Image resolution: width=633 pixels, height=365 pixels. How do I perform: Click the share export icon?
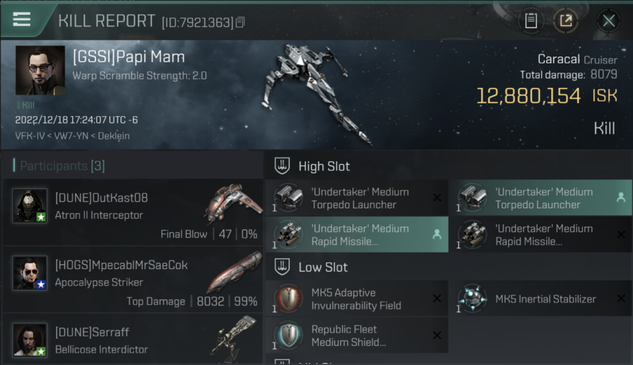coord(565,21)
